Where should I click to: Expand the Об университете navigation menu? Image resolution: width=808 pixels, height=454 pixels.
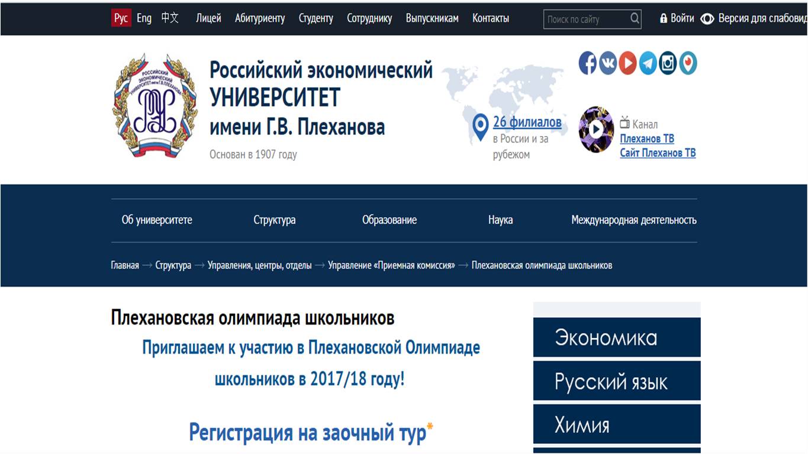coord(157,220)
